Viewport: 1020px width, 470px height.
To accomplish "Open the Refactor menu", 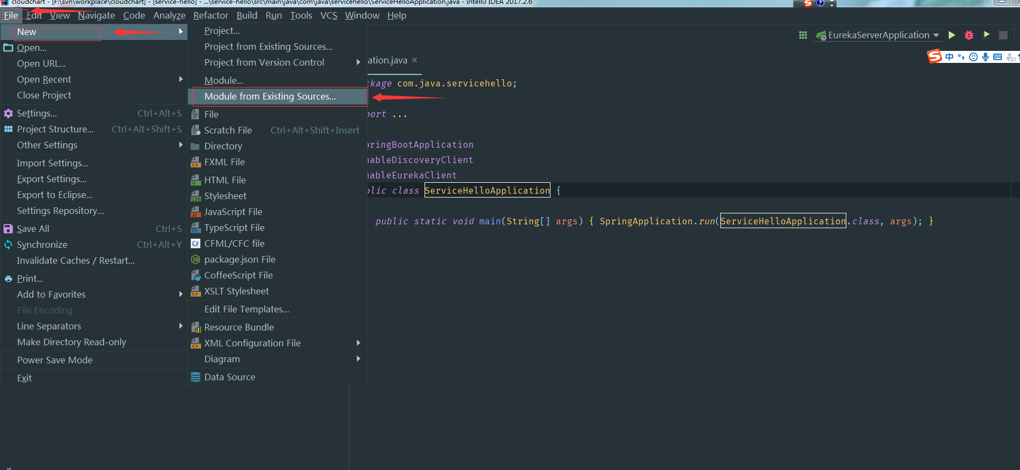I will pyautogui.click(x=210, y=15).
